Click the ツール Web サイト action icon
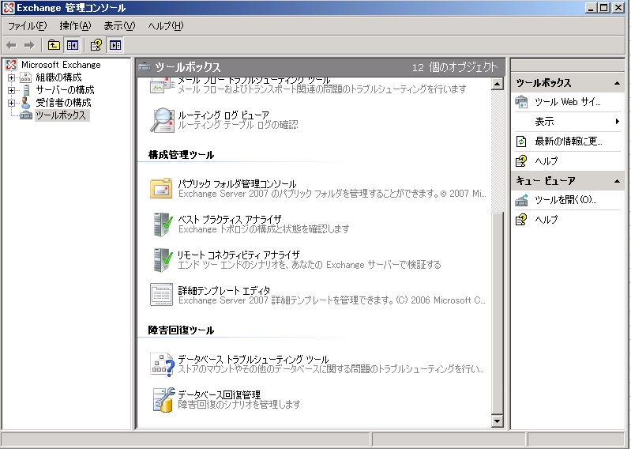This screenshot has height=449, width=631. pyautogui.click(x=521, y=102)
